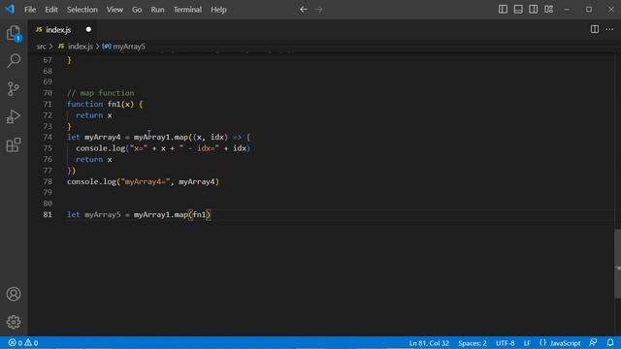Open the Search view in the activity bar
621x349 pixels.
[x=14, y=60]
